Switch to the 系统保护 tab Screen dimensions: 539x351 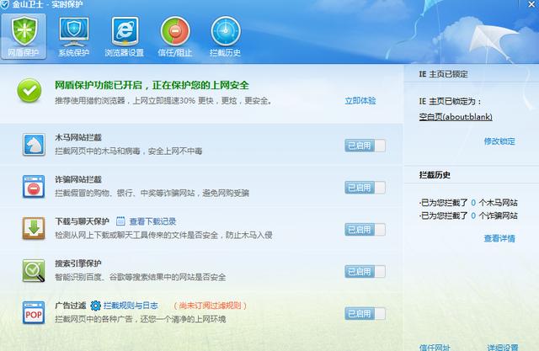coord(73,37)
